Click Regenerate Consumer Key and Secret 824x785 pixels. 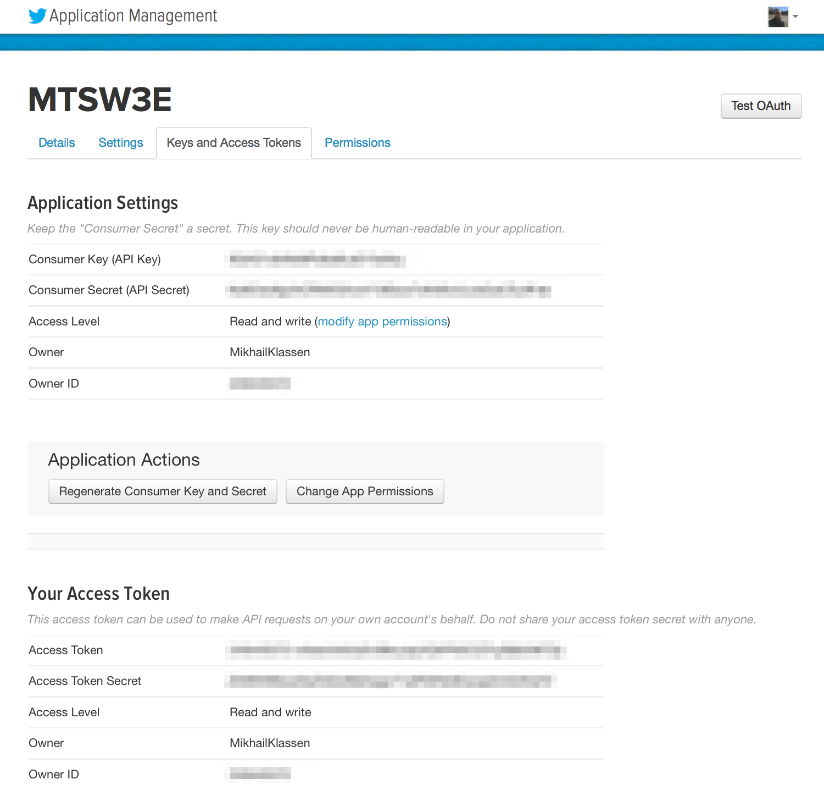(163, 491)
